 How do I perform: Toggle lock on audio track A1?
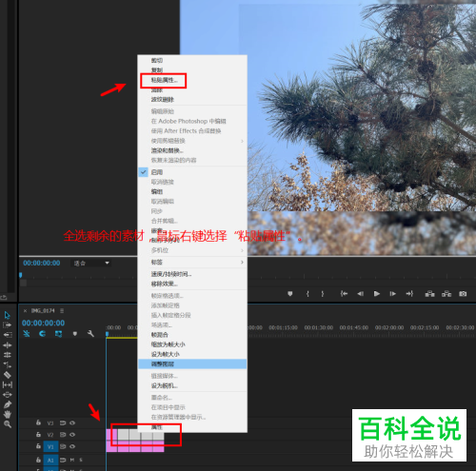[38, 460]
